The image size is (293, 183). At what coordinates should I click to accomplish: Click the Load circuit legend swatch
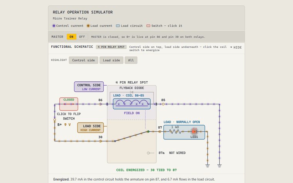click(x=118, y=26)
